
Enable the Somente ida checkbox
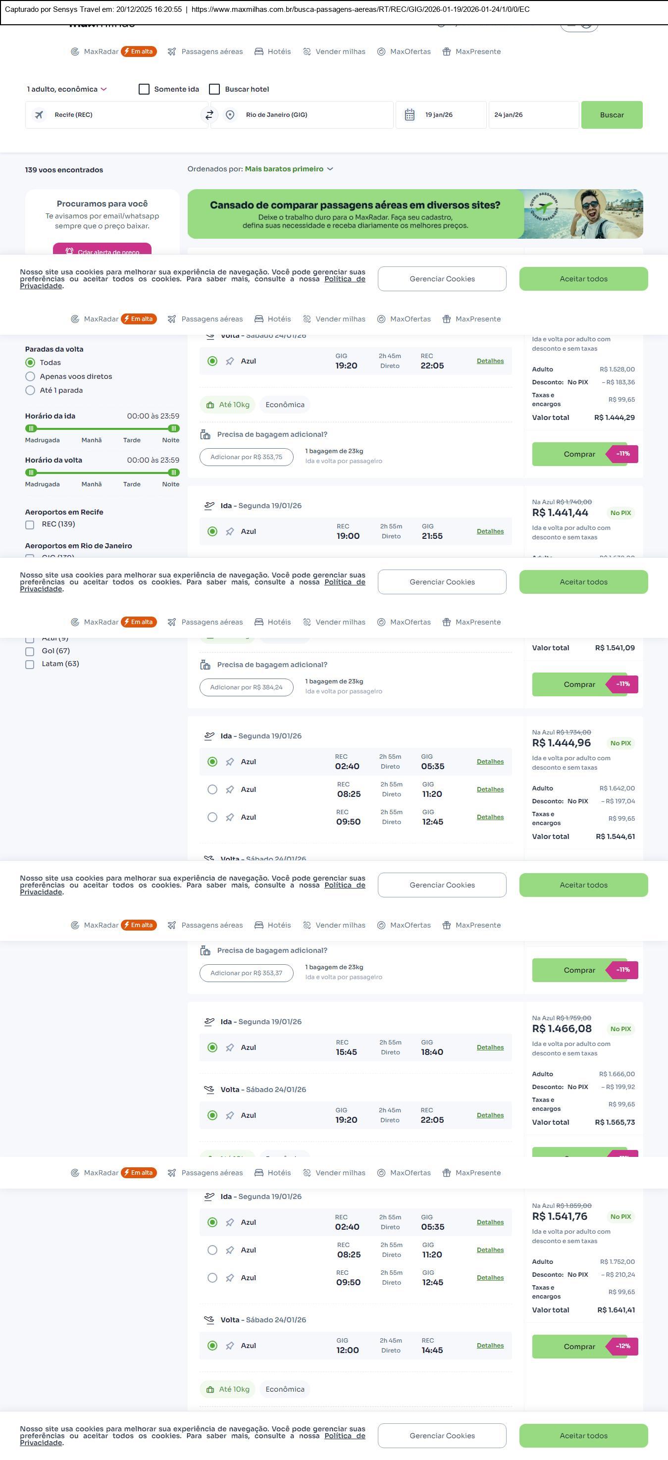click(x=144, y=90)
